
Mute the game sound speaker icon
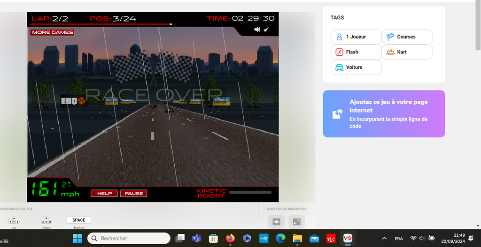point(257,30)
